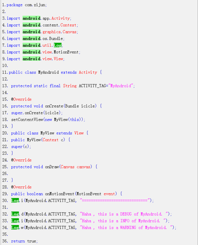
Task: Click 'boolean' keyword on line 29
Action: (35, 194)
